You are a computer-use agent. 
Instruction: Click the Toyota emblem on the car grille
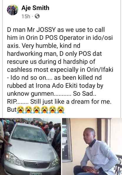37,164
